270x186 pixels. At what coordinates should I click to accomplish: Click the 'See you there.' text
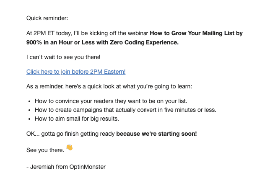tap(45, 150)
